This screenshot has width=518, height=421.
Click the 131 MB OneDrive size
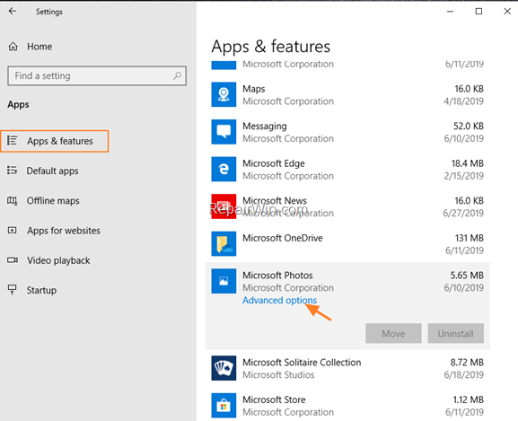470,238
